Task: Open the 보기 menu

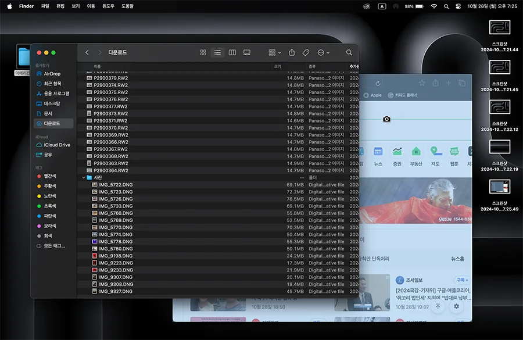Action: (76, 6)
